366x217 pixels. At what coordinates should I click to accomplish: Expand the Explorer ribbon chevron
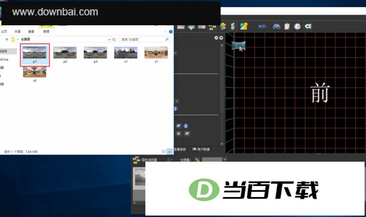click(165, 31)
